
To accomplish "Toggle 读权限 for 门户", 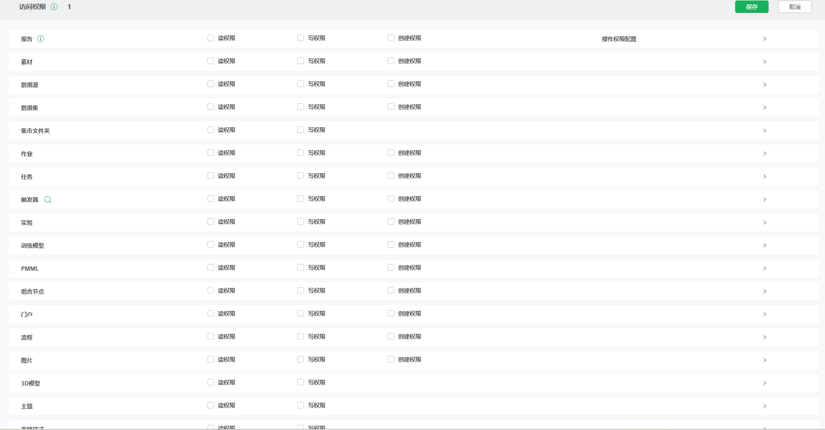I will 211,313.
